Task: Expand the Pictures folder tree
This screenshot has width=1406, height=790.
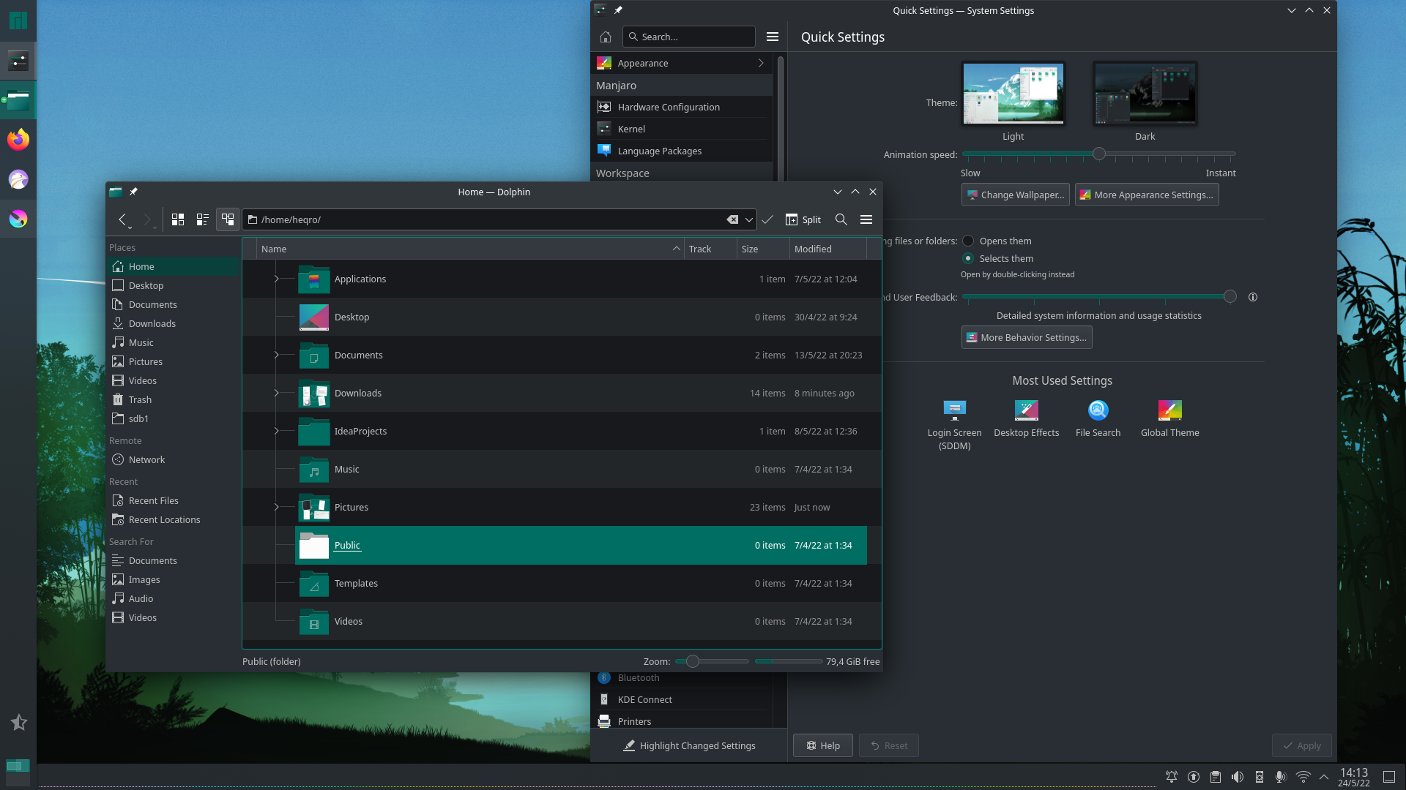Action: pyautogui.click(x=276, y=507)
